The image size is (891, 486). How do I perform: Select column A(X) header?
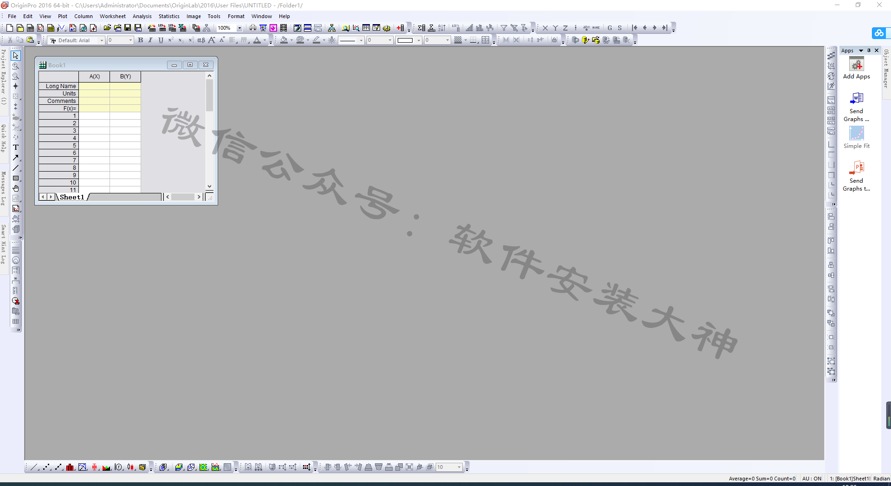coord(94,77)
